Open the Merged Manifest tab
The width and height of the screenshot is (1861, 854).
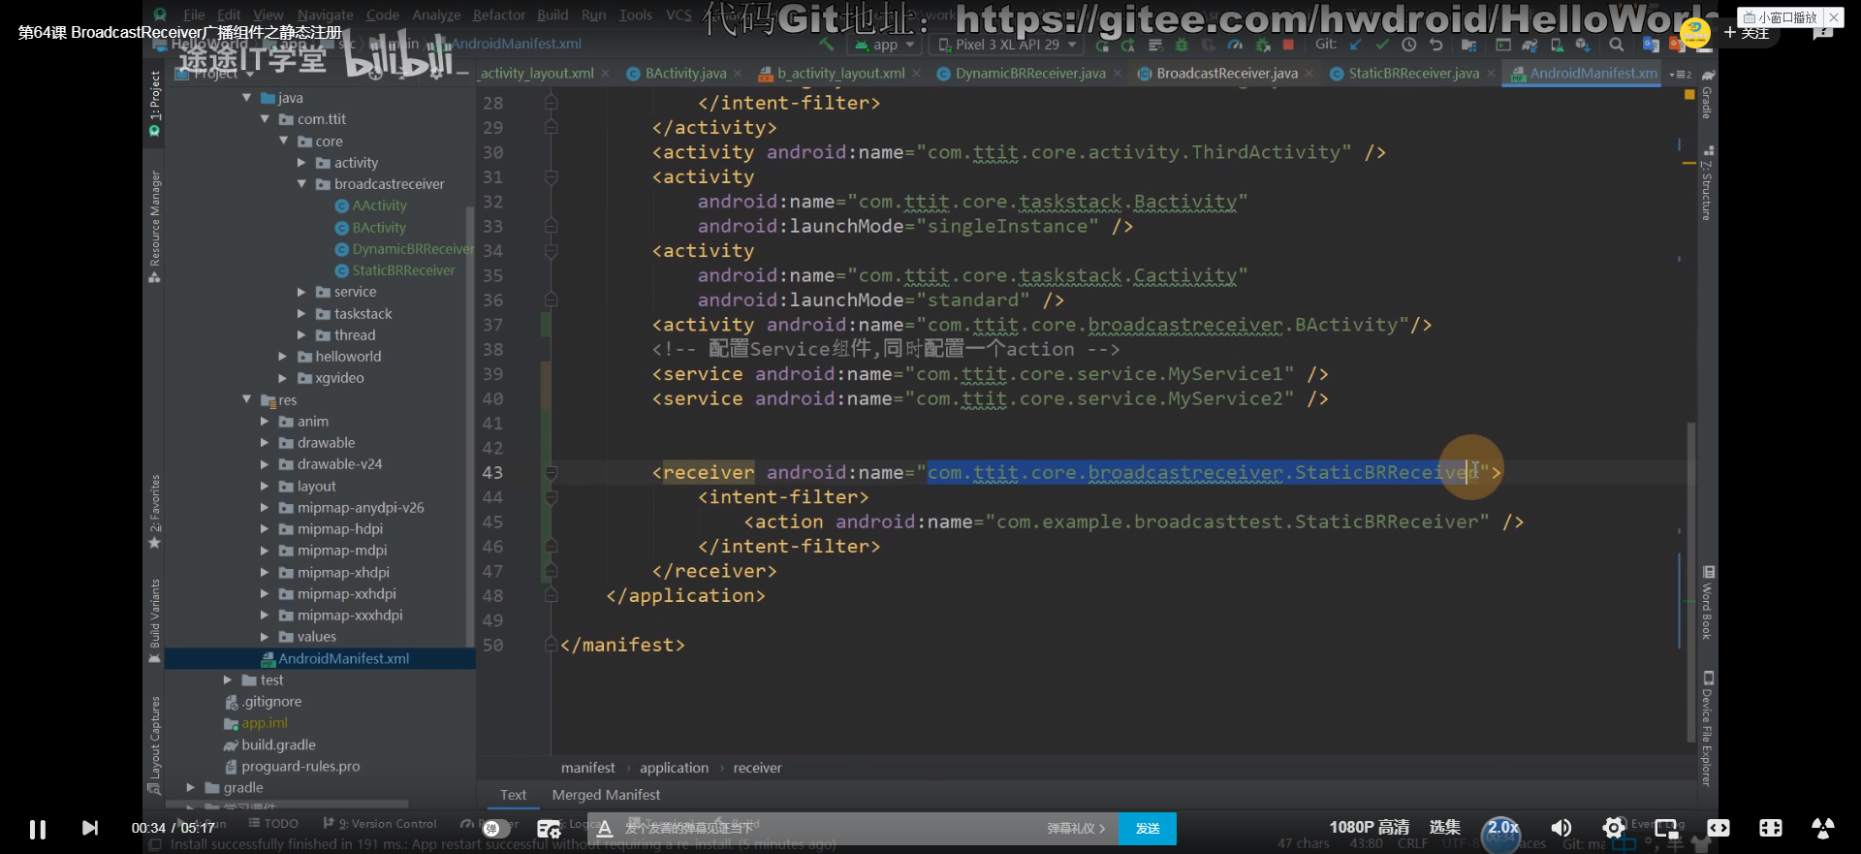coord(606,795)
